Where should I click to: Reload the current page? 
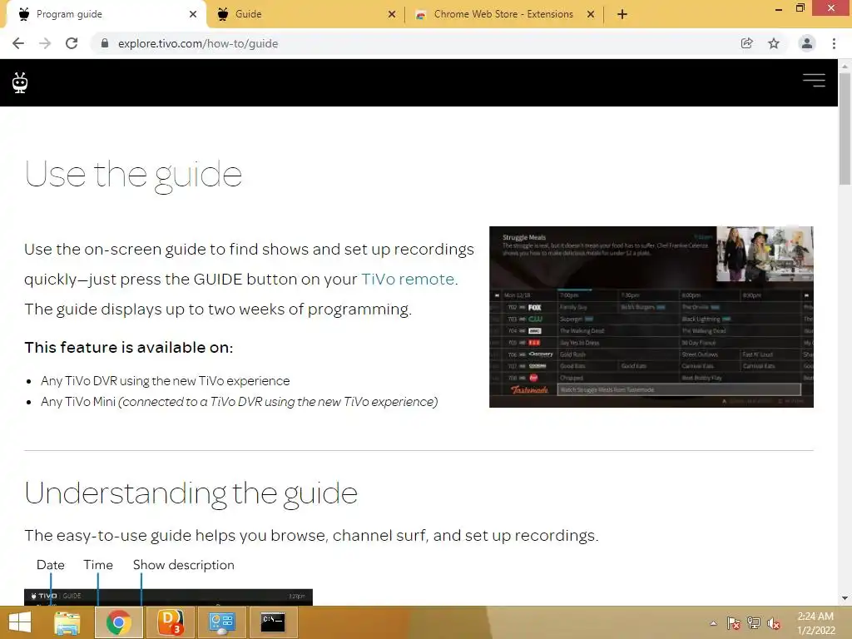point(72,43)
